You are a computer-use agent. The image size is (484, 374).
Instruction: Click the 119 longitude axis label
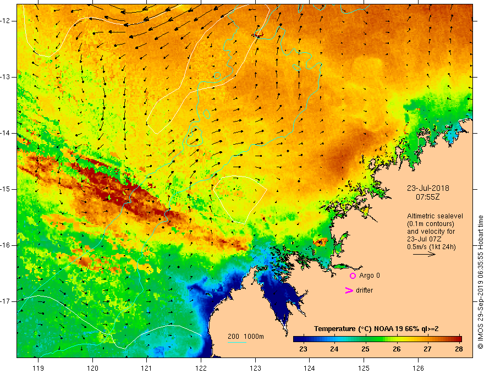click(38, 368)
